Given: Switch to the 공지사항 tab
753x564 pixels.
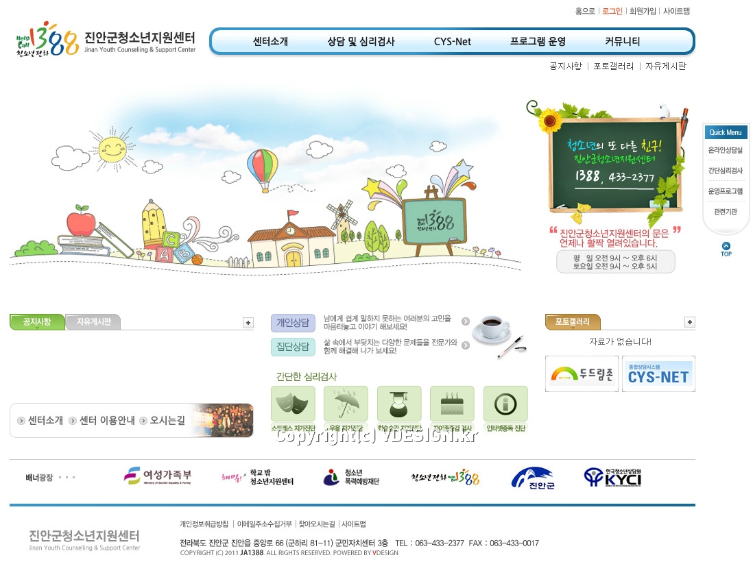Looking at the screenshot, I should (x=37, y=321).
